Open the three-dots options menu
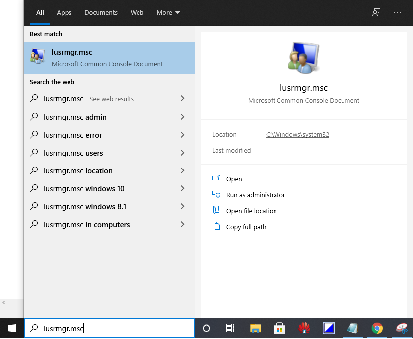The height and width of the screenshot is (339, 413). click(397, 12)
